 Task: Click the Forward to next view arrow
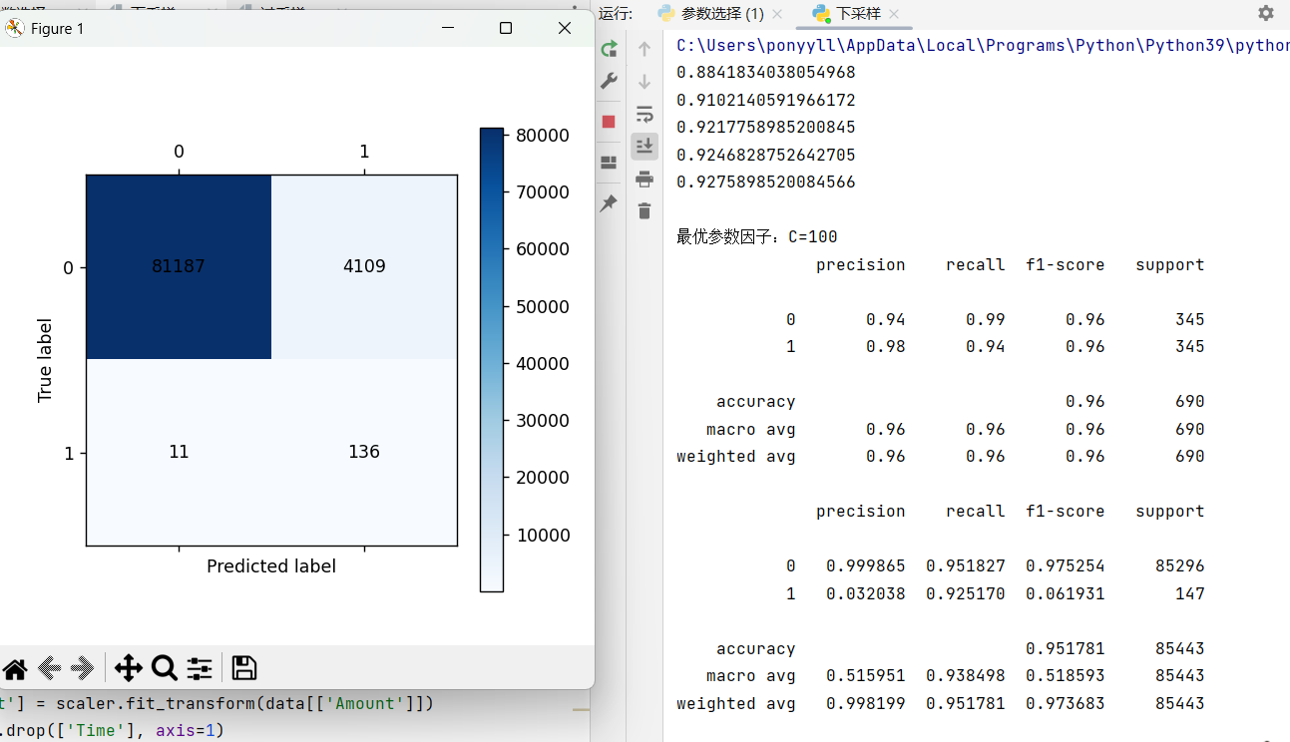coord(84,668)
